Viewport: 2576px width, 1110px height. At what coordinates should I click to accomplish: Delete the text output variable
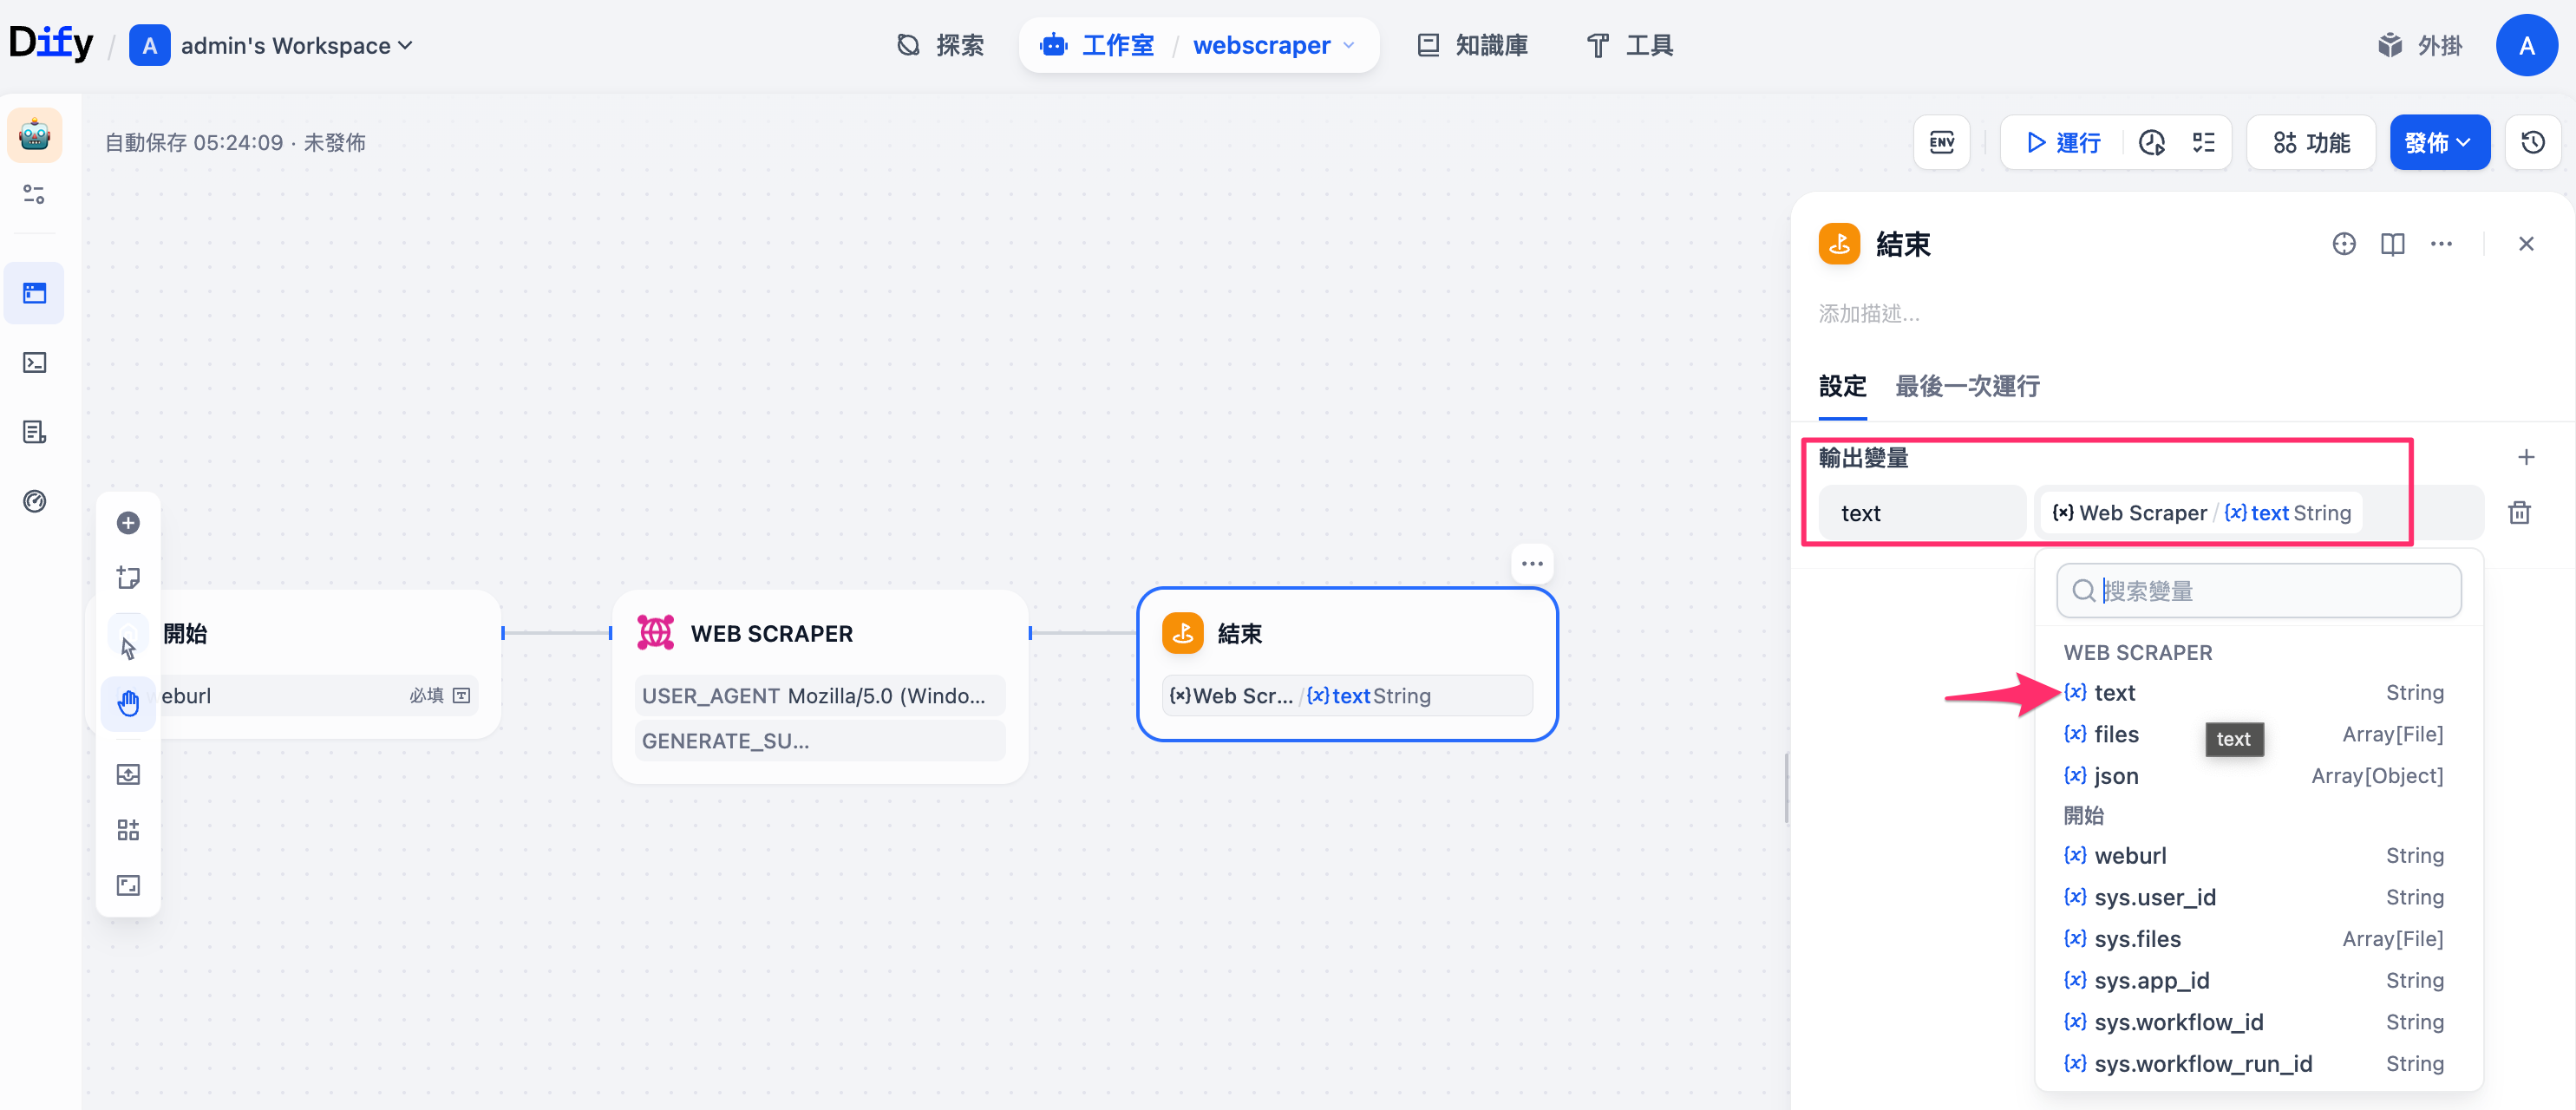2519,513
